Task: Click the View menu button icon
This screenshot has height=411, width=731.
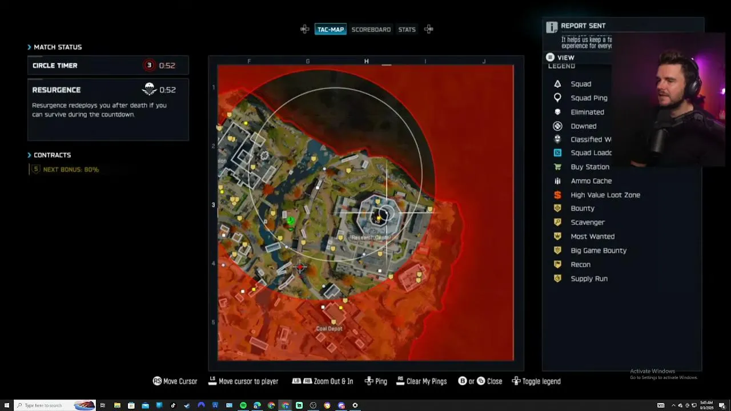Action: click(x=550, y=57)
